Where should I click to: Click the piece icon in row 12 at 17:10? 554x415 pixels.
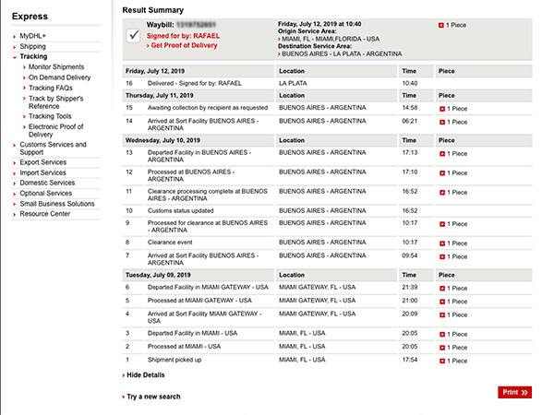point(442,173)
